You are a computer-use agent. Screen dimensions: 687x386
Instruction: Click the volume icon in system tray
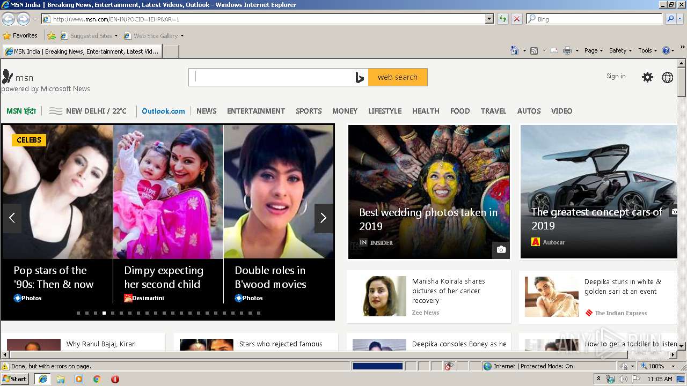point(623,379)
